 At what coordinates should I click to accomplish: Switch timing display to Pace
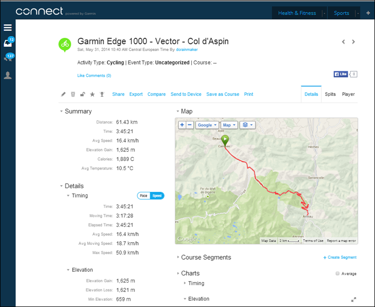pos(143,196)
